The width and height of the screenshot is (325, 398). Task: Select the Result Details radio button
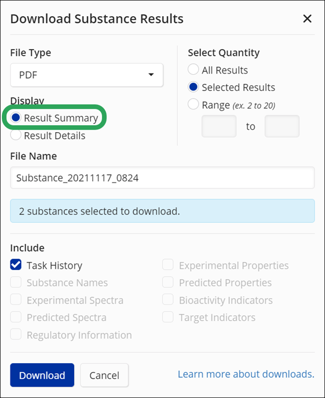point(16,135)
